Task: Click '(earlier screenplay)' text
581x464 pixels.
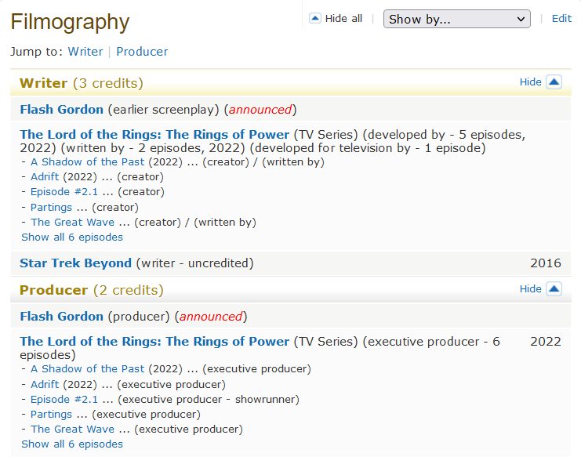Action: coord(164,110)
